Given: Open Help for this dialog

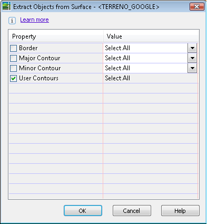Looking at the screenshot, I should coord(180,210).
